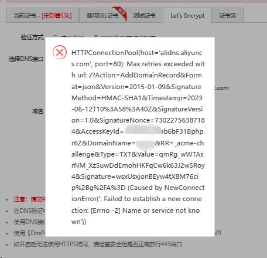Open the 当前证书 - [未部署SSL] tab
This screenshot has height=258, width=267.
point(42,15)
